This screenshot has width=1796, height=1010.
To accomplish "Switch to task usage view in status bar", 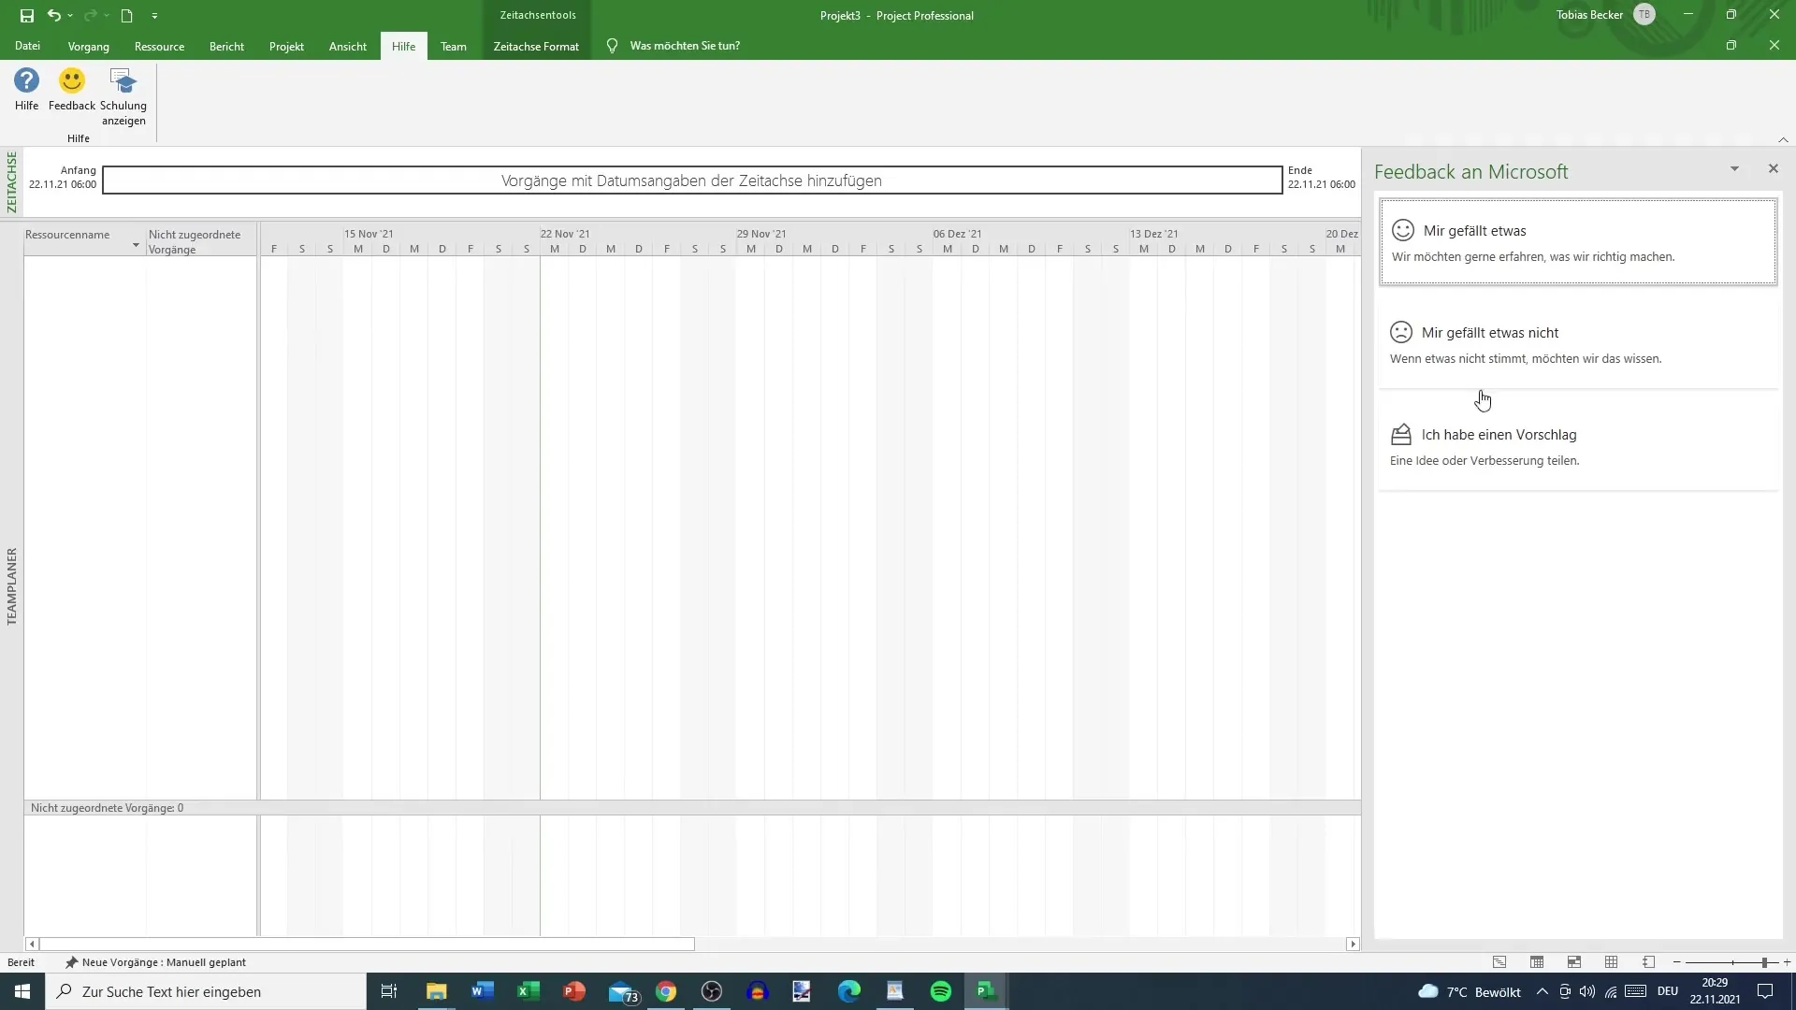I will point(1537,962).
